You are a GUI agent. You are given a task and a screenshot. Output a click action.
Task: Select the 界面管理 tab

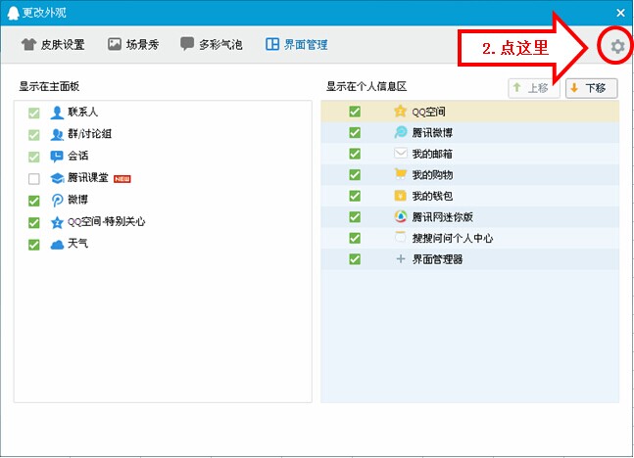(296, 44)
